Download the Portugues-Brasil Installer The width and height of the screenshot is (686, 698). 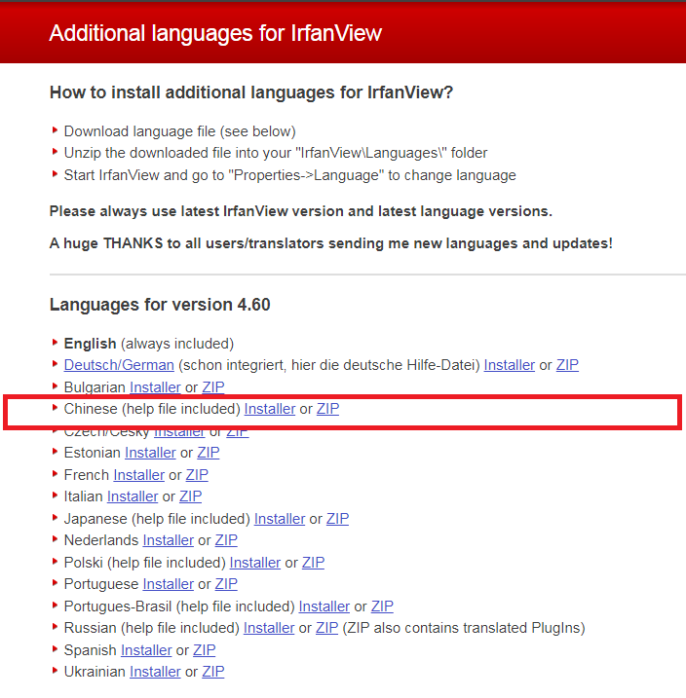[324, 606]
